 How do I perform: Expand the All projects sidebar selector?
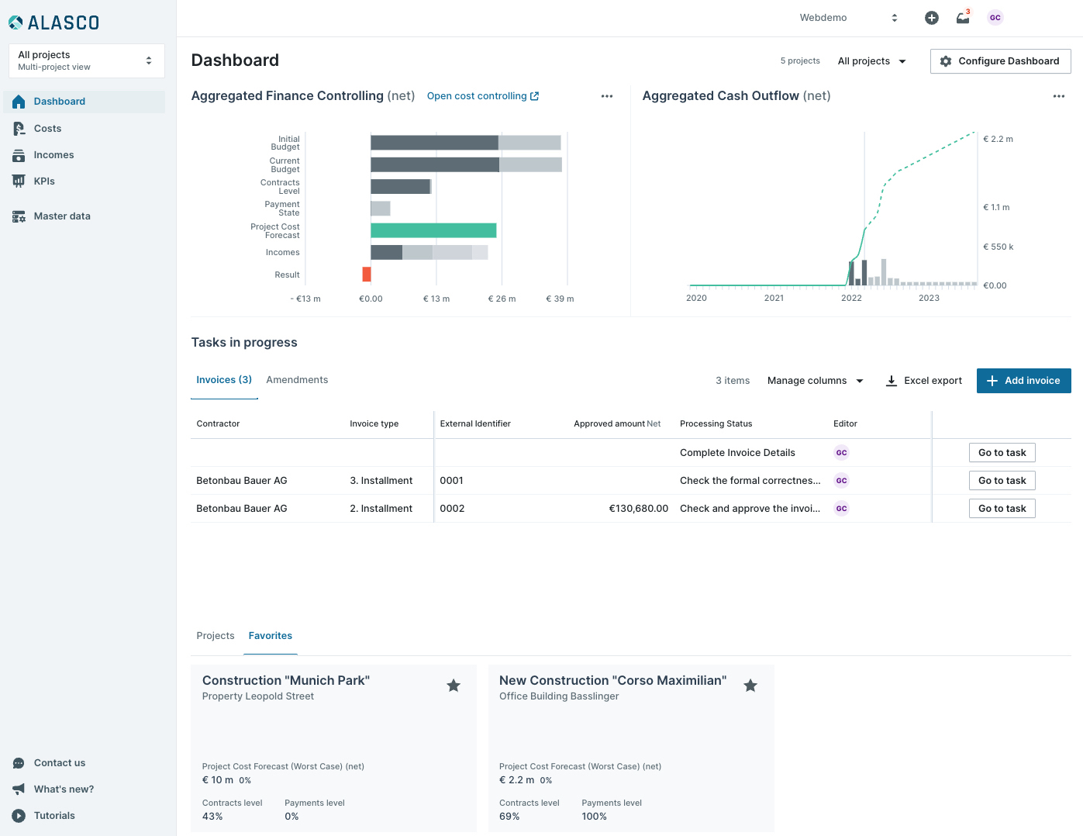coord(86,60)
